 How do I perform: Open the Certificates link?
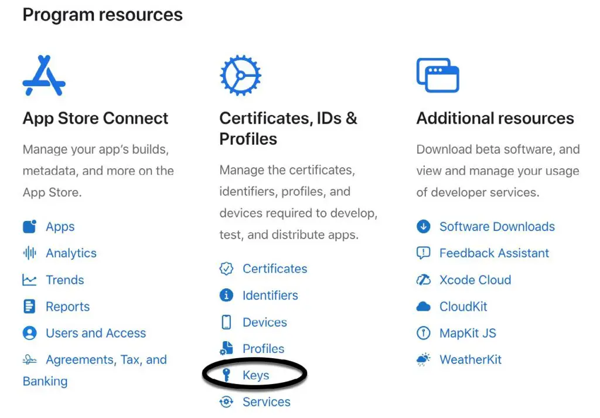pyautogui.click(x=275, y=269)
